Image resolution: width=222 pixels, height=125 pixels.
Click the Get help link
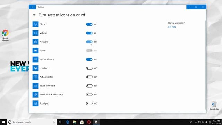point(172,27)
